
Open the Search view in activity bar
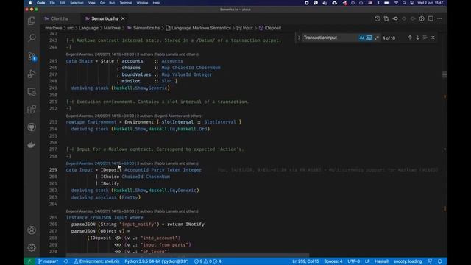32,38
